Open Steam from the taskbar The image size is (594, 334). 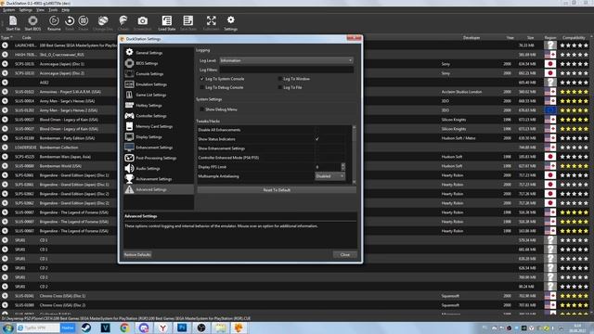point(86,328)
